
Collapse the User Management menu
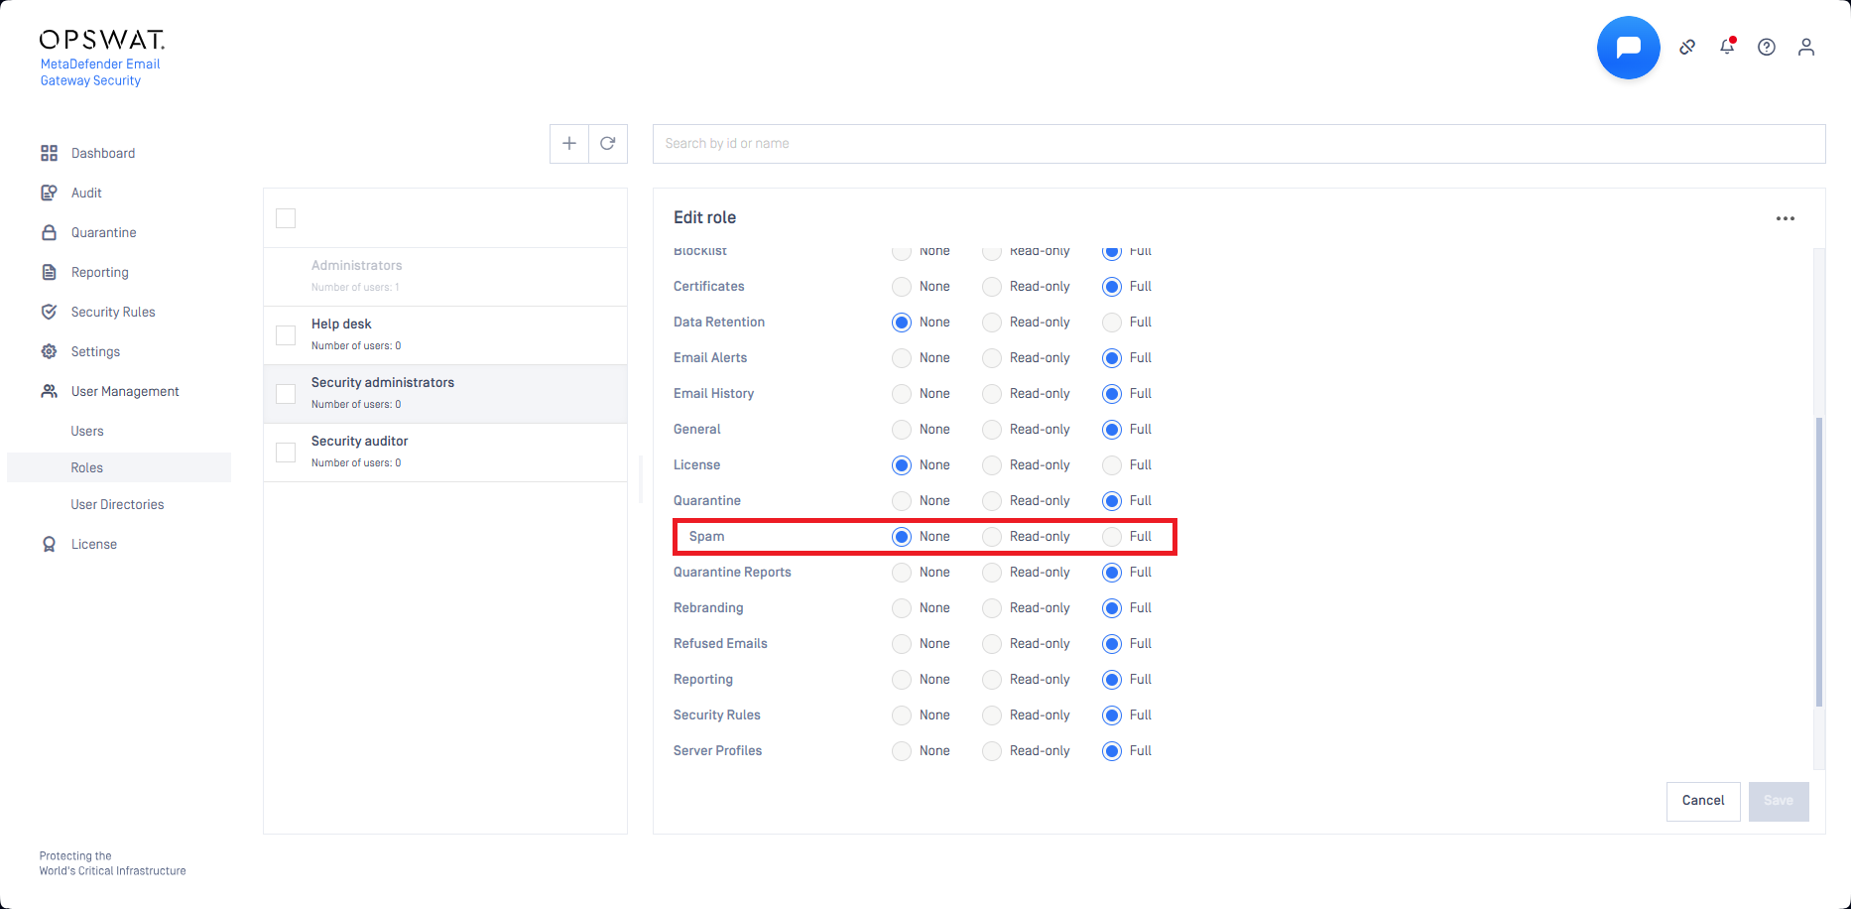pyautogui.click(x=125, y=392)
